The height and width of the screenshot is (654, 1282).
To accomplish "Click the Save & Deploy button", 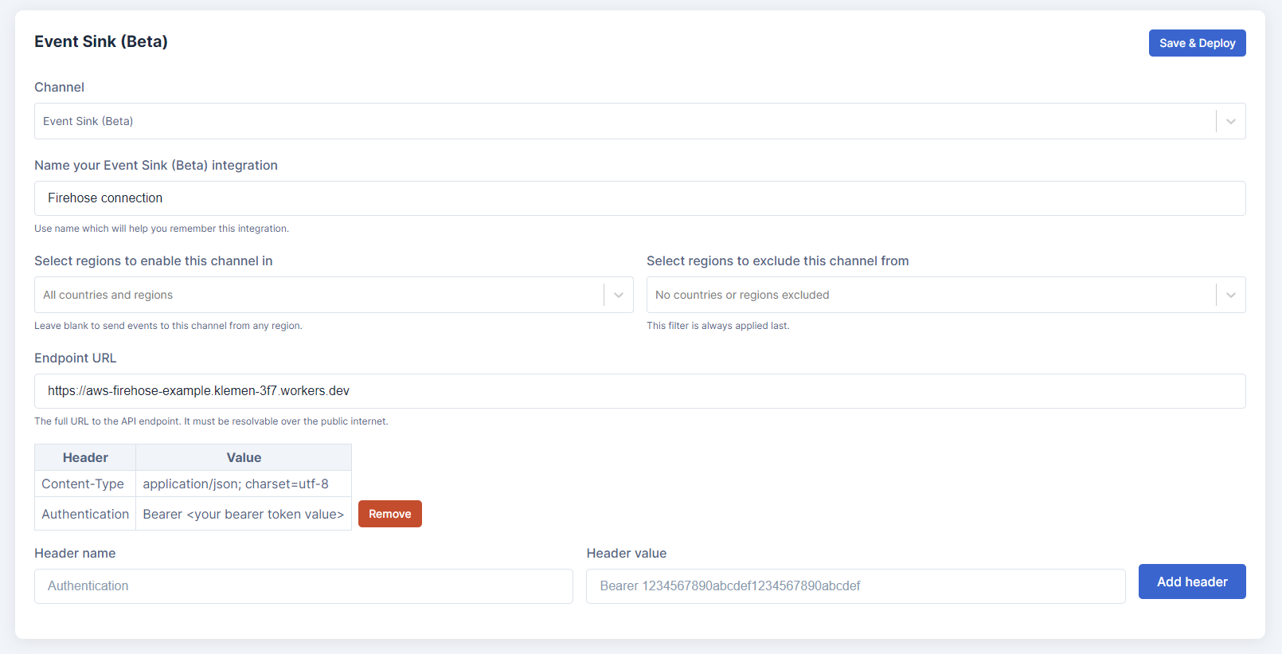I will click(x=1197, y=43).
